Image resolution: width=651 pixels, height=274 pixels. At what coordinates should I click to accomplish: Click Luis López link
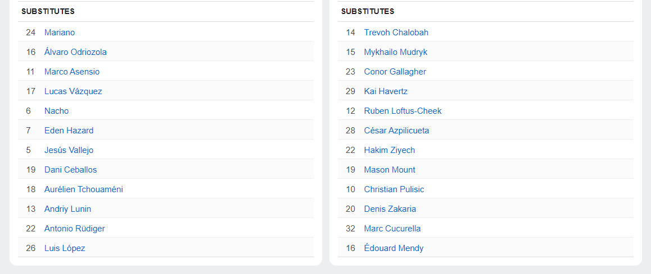click(x=65, y=248)
